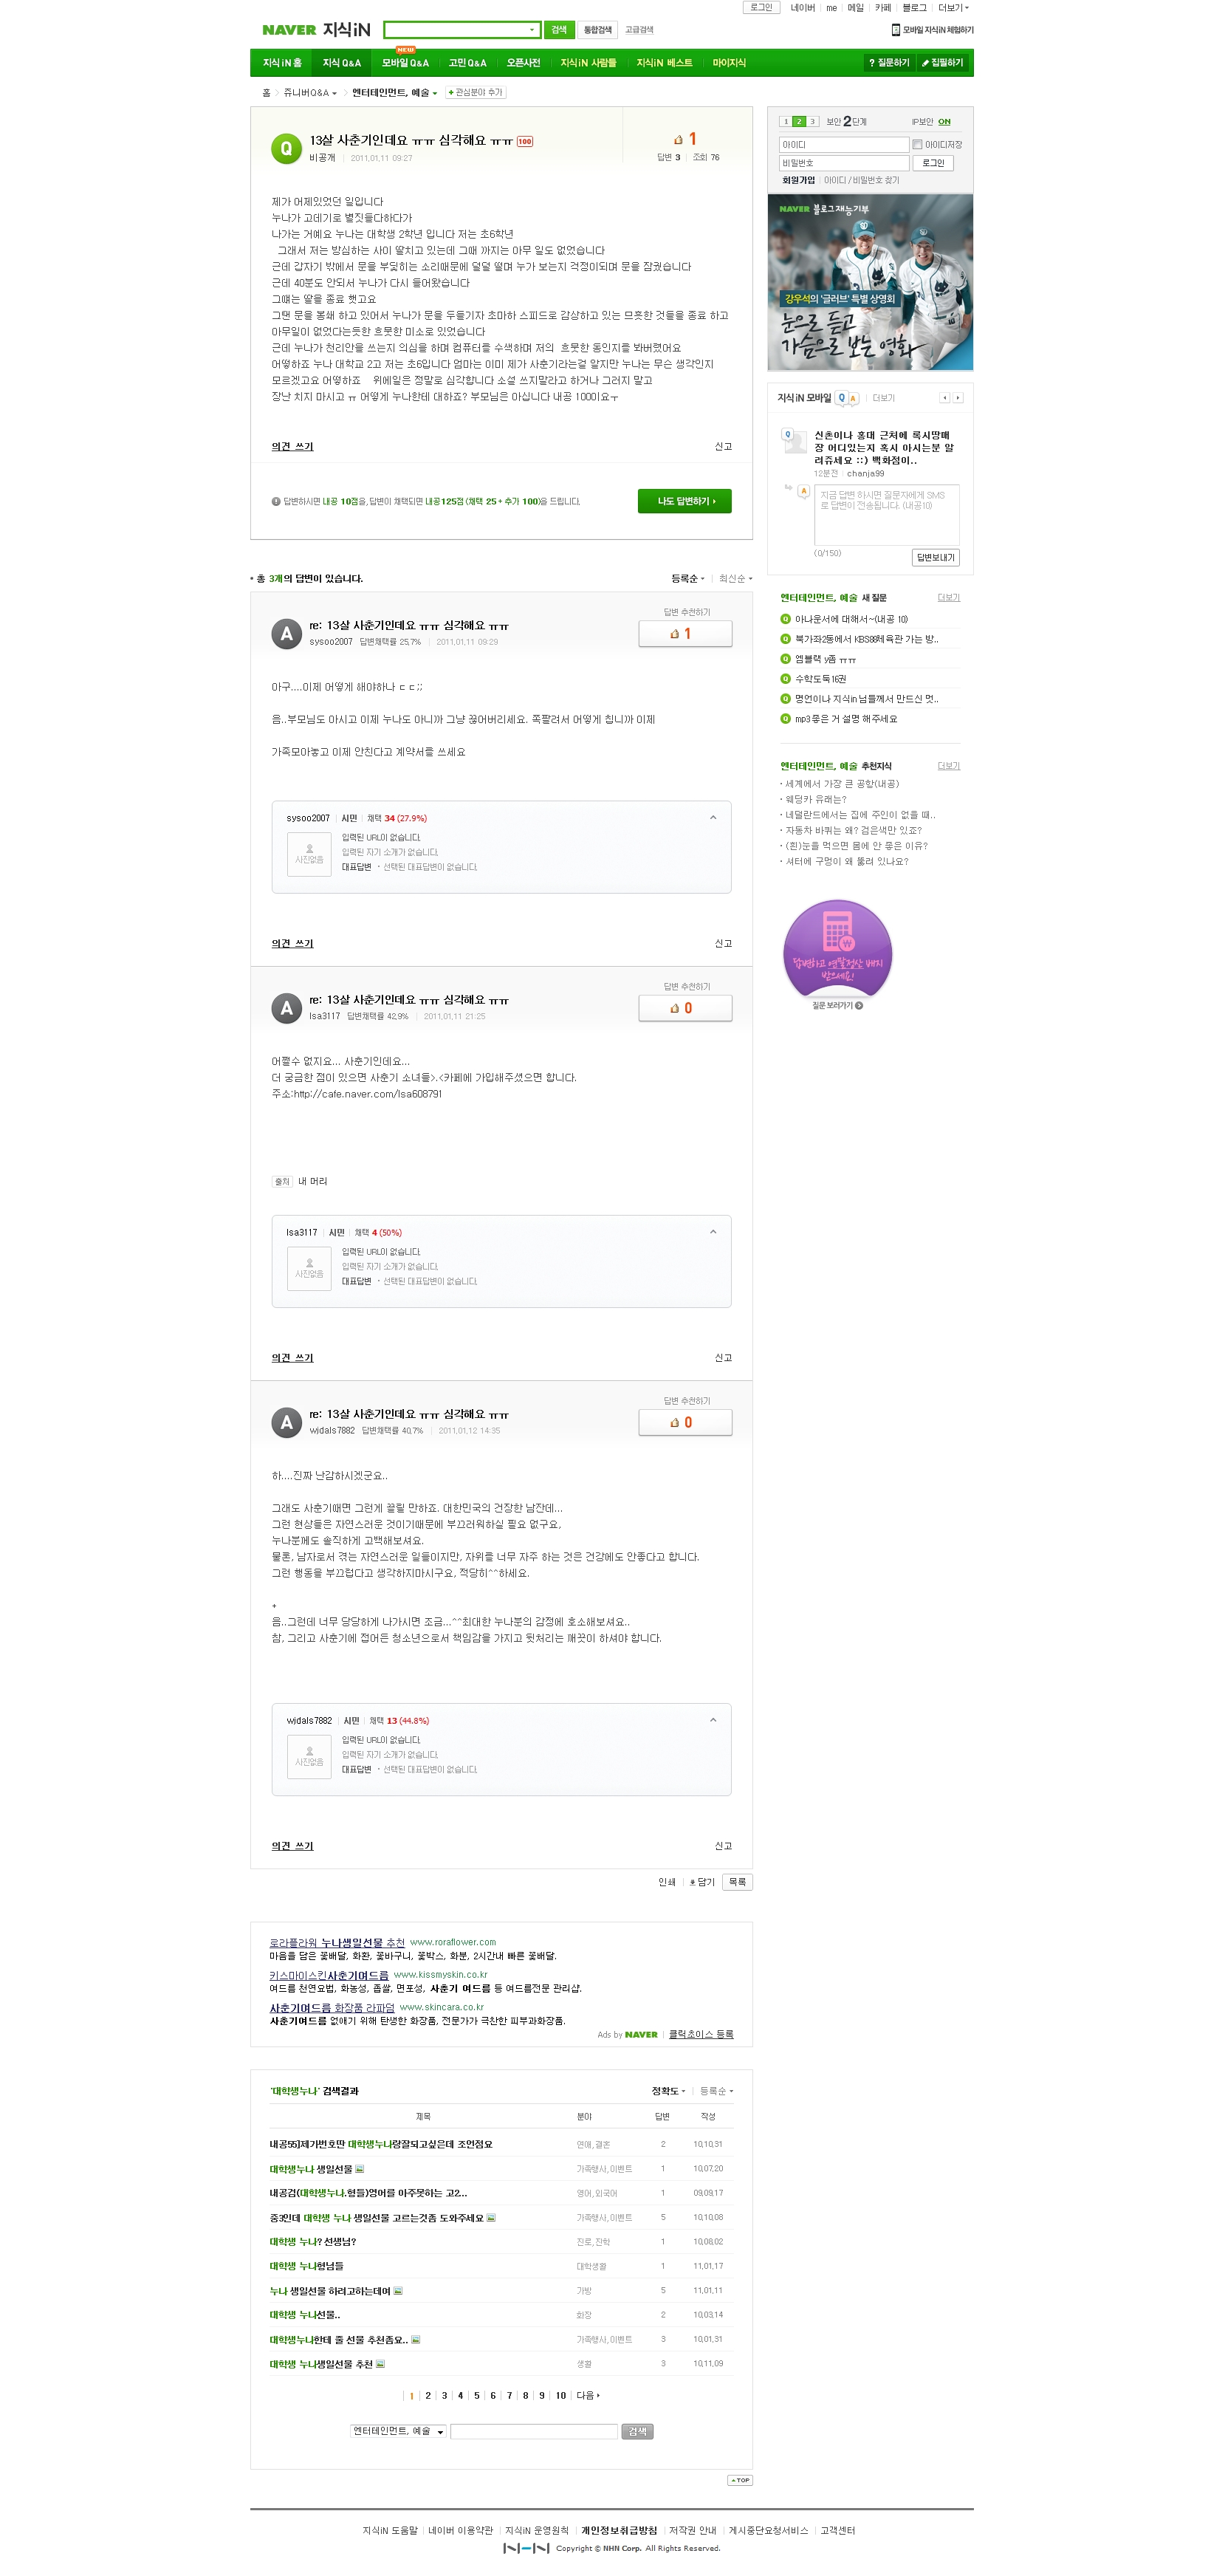Click the 답변보내기 button
This screenshot has height=2576, width=1225.
coord(935,558)
